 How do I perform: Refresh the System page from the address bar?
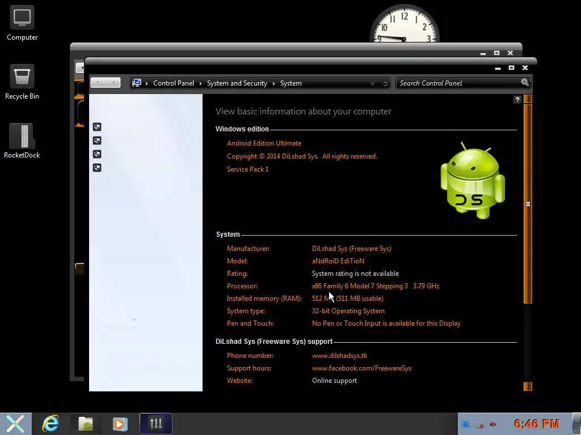(x=385, y=84)
